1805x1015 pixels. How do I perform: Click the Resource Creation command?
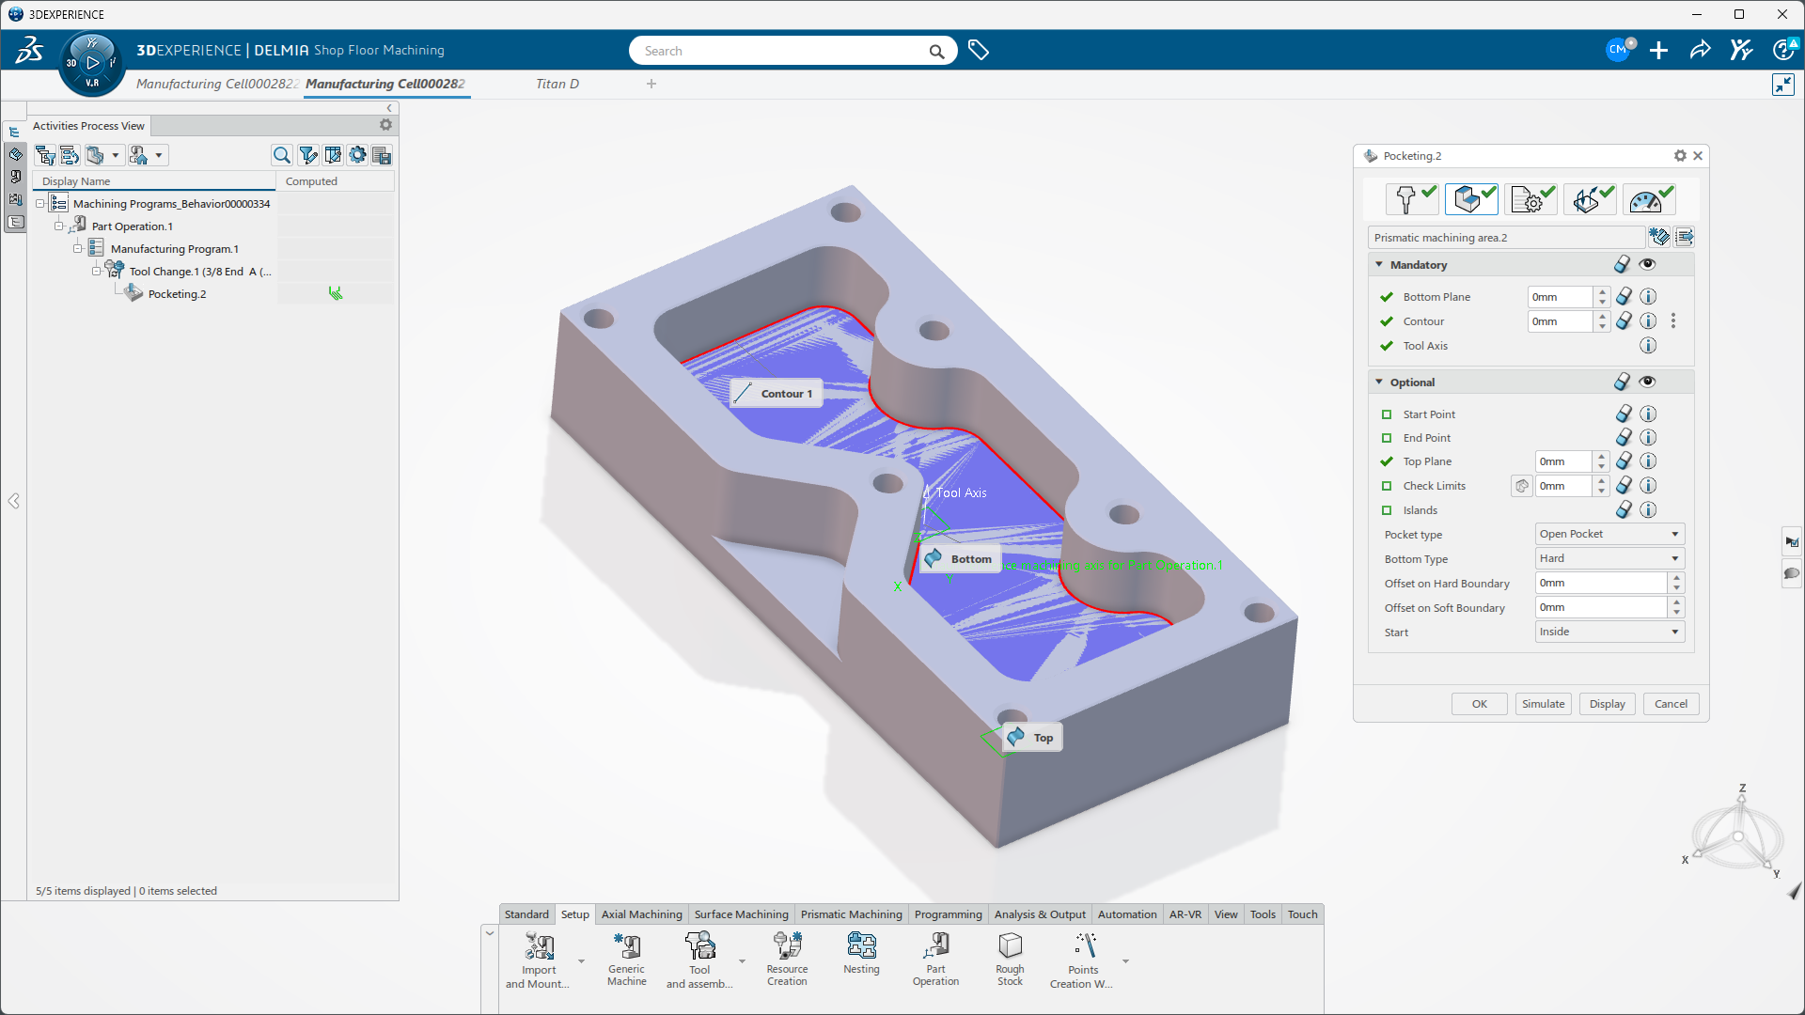click(787, 959)
